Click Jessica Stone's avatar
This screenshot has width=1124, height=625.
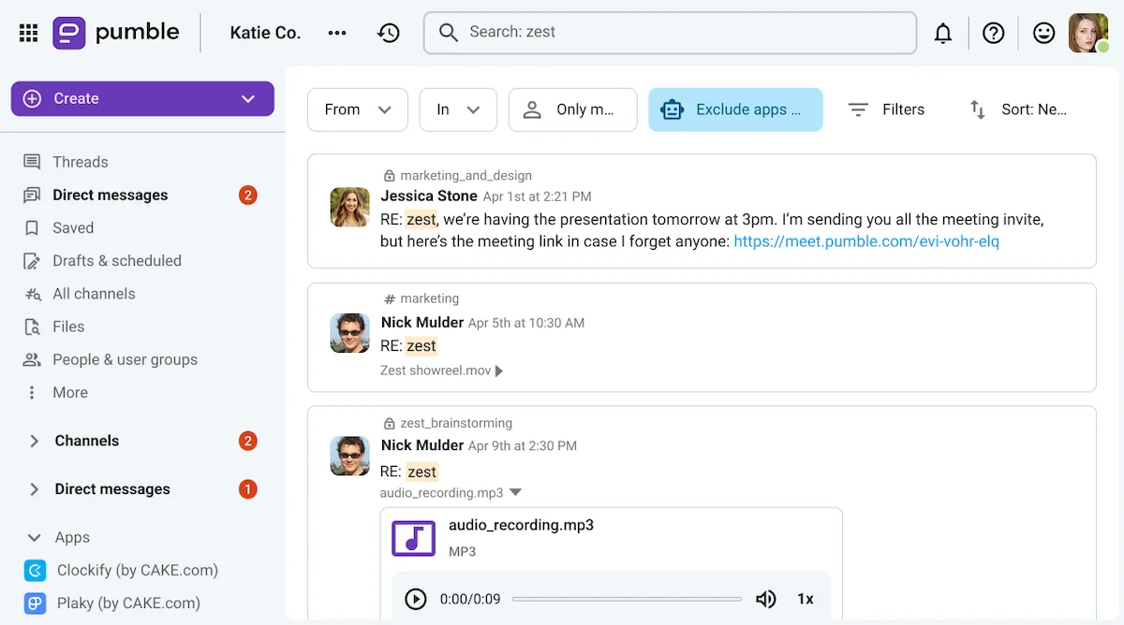tap(350, 207)
